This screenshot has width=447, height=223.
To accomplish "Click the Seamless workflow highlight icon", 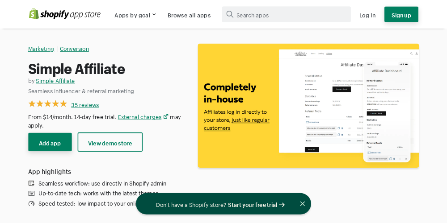I will click(x=31, y=183).
